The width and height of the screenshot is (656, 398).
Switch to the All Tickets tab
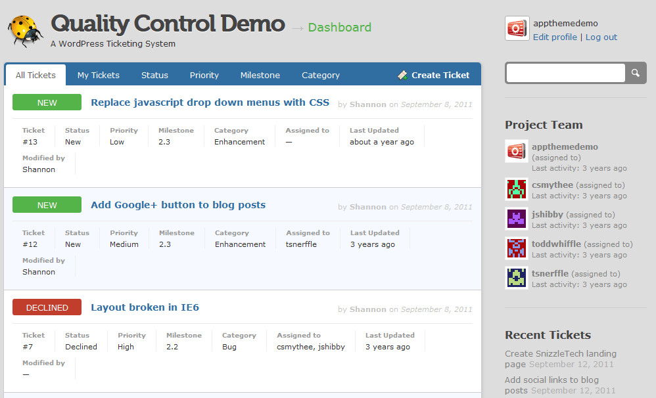(x=35, y=76)
